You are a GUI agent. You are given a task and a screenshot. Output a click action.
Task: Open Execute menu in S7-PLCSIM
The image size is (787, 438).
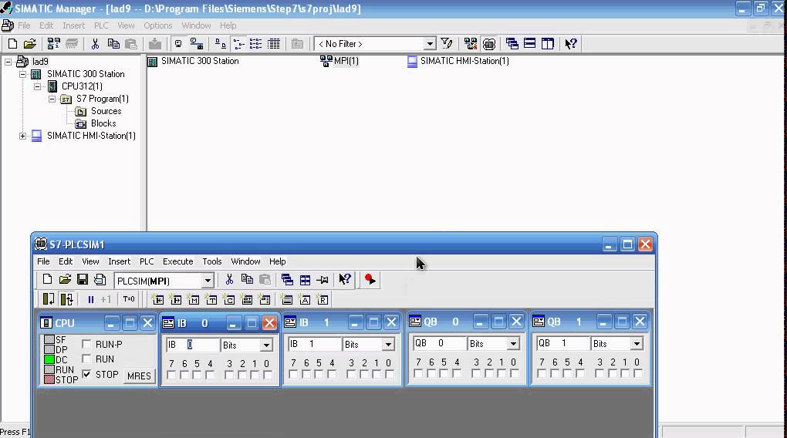177,261
